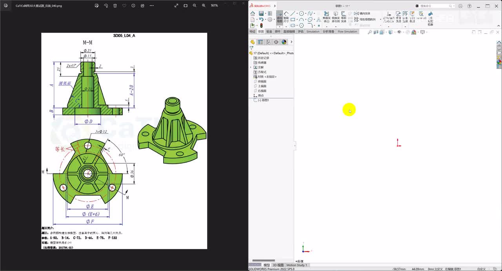
Task: Select the Line sketch tool
Action: (x=293, y=14)
